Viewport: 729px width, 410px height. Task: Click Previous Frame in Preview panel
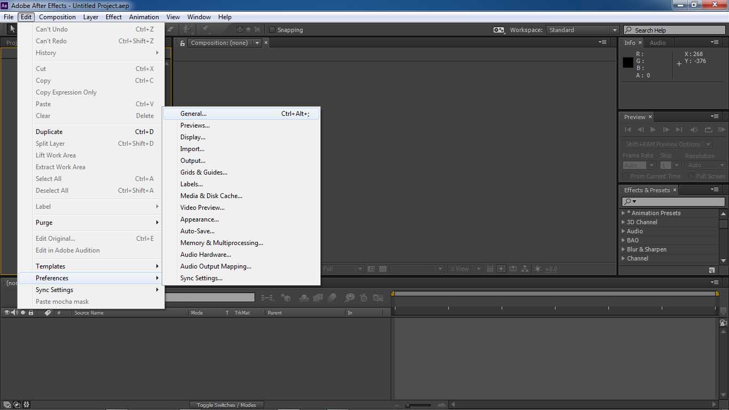640,130
